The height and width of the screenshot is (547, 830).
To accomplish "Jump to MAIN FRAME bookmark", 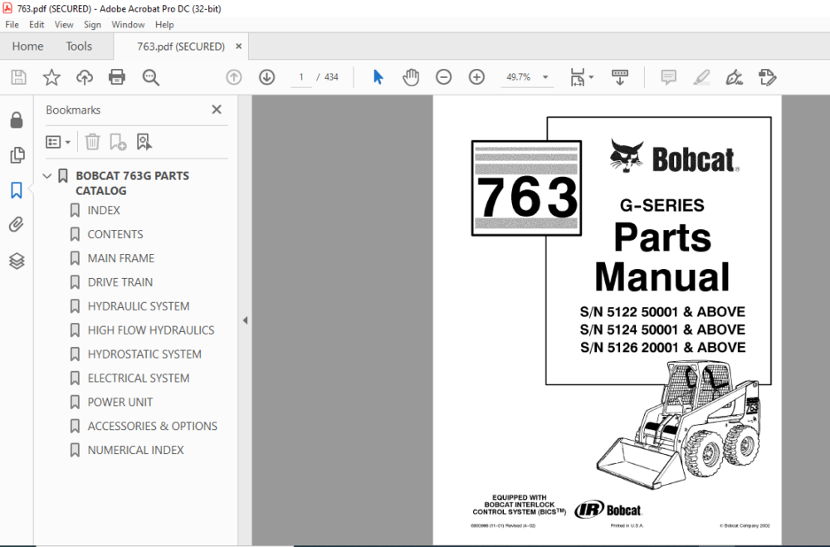I will pyautogui.click(x=120, y=258).
